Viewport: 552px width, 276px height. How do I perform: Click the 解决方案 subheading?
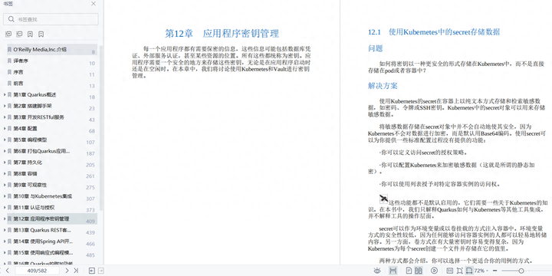tap(383, 86)
